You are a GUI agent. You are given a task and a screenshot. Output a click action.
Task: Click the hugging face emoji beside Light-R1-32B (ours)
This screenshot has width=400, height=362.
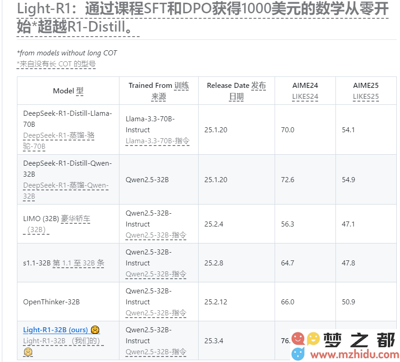point(95,330)
